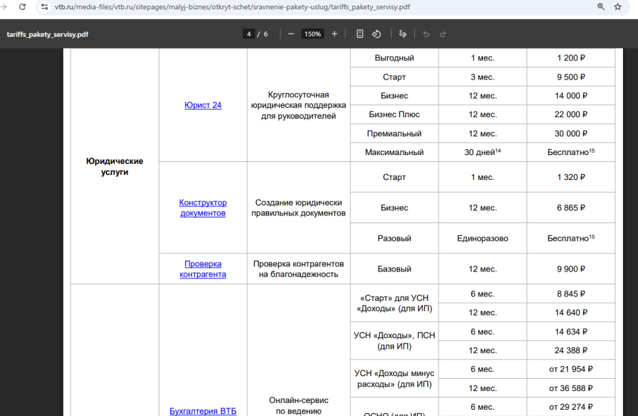This screenshot has width=638, height=416.
Task: Open the page zoom magnifier in the address bar
Action: pyautogui.click(x=601, y=7)
